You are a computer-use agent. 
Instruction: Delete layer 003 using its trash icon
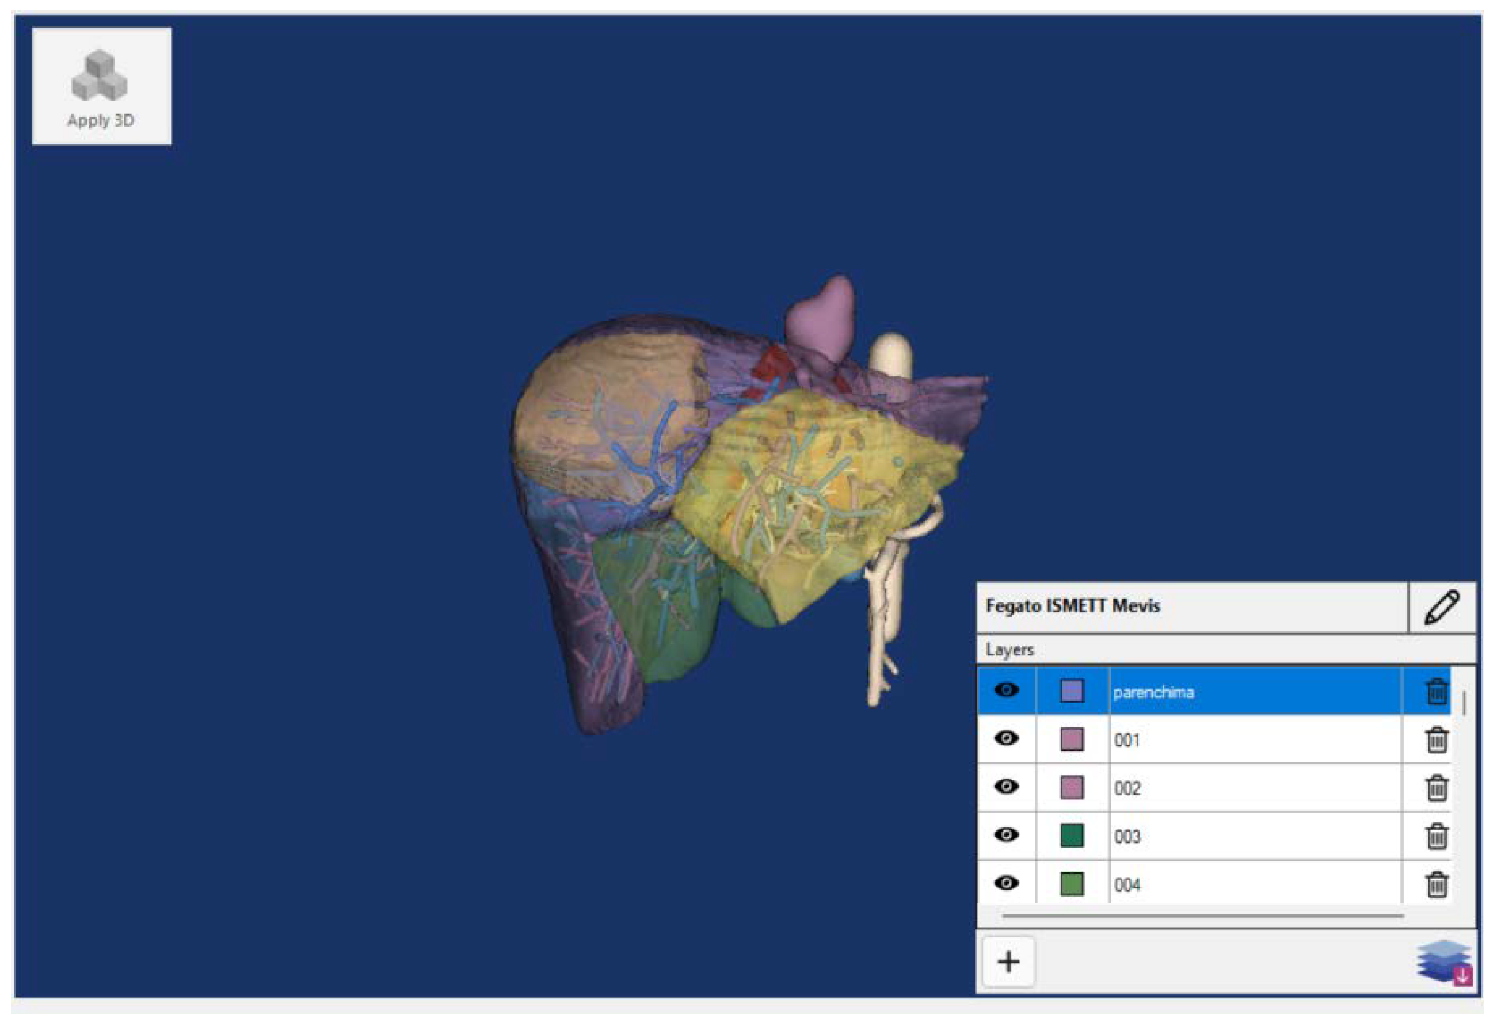(x=1436, y=837)
